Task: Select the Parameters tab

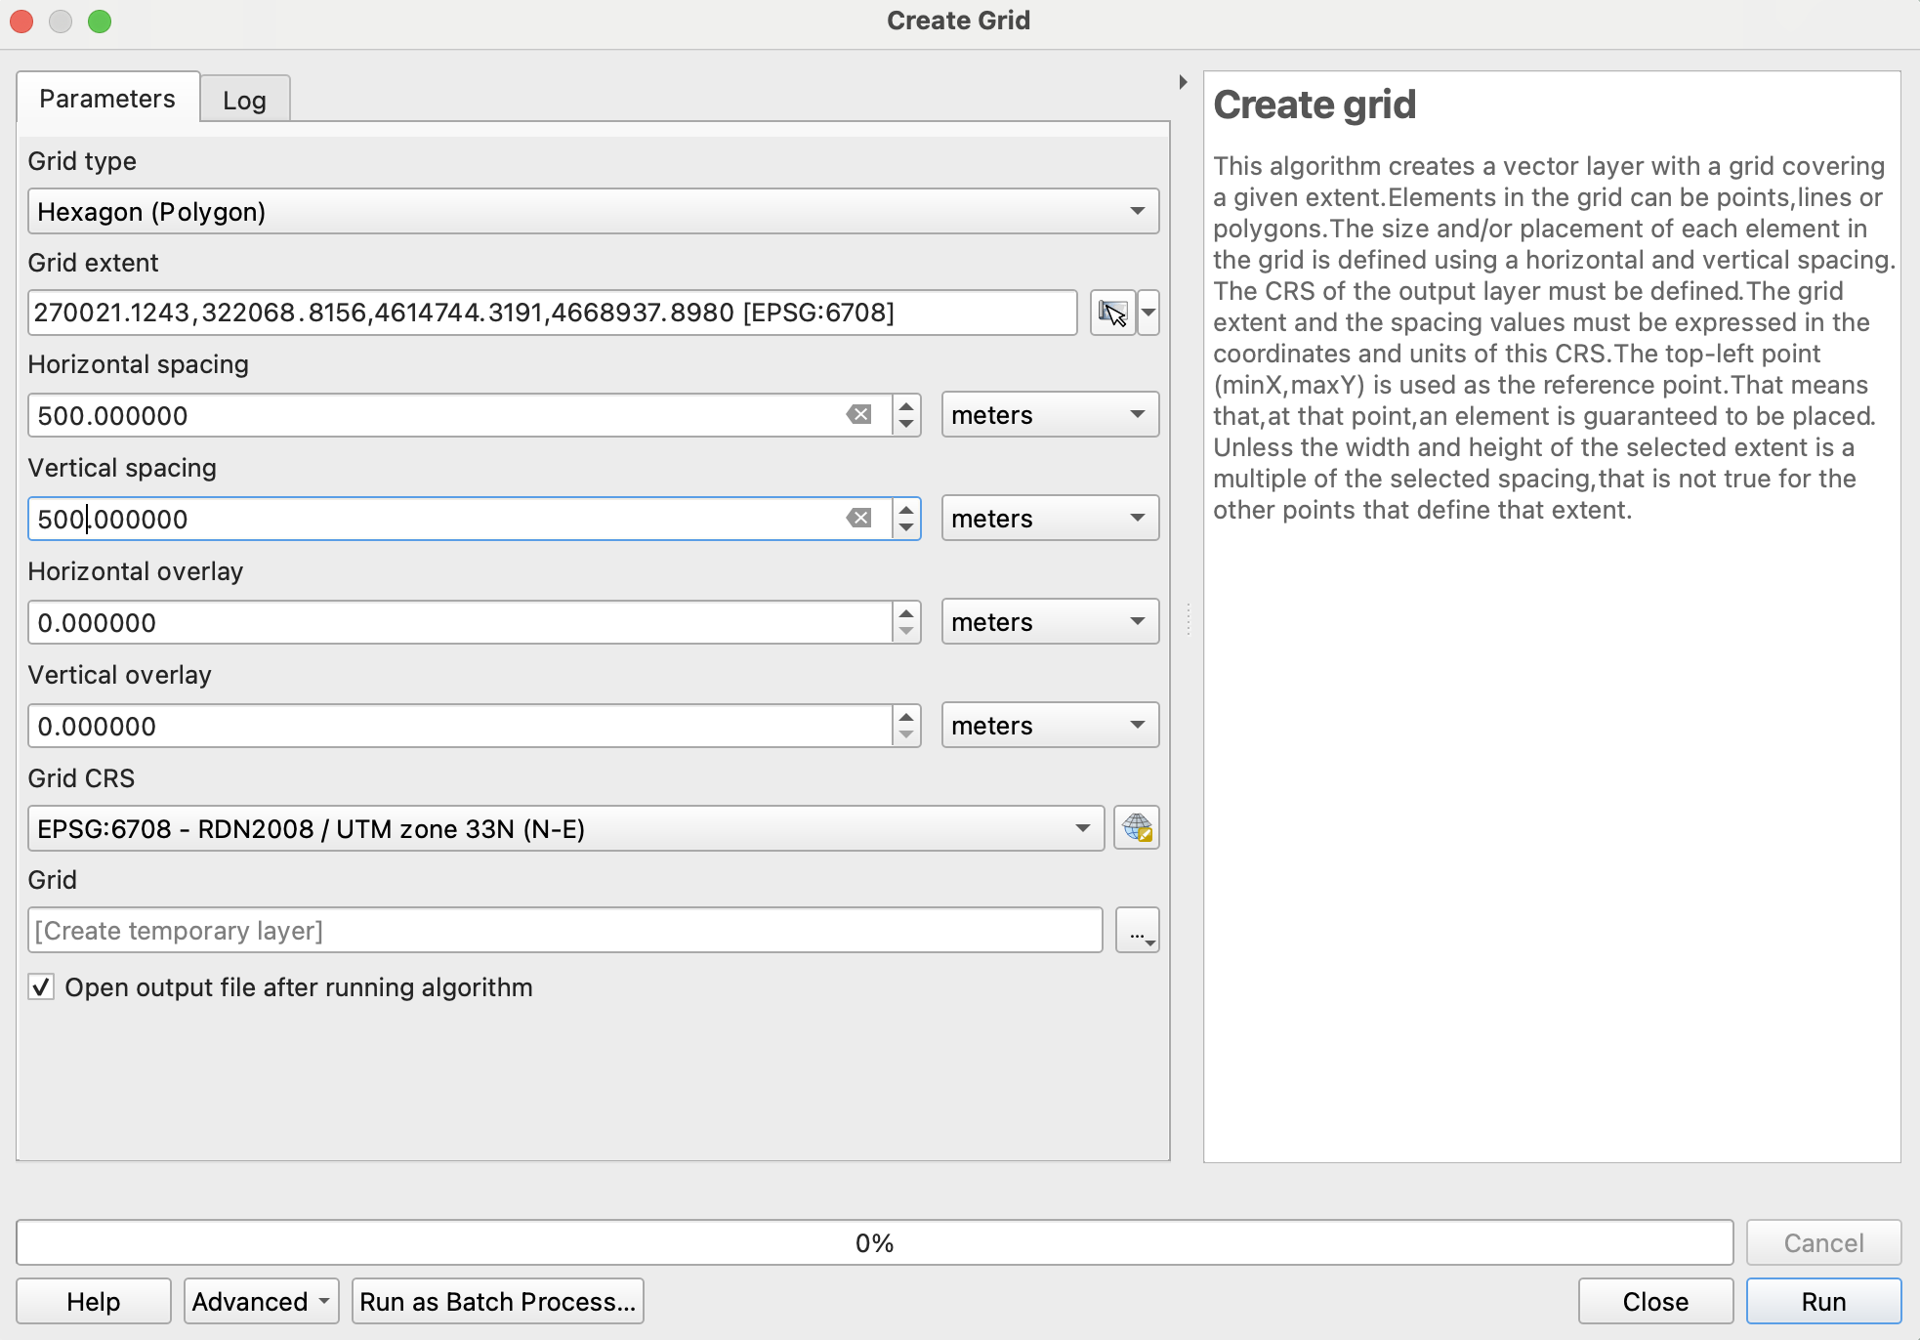Action: [107, 99]
